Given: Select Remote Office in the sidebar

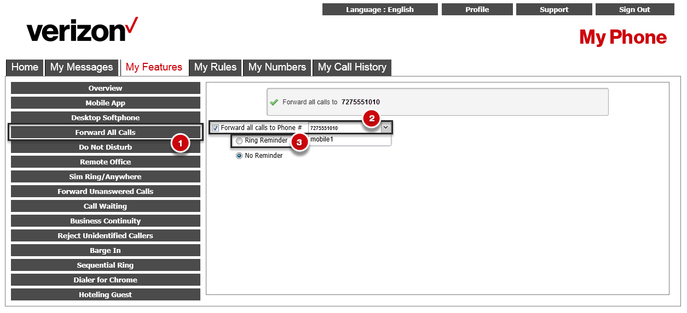Looking at the screenshot, I should [106, 162].
